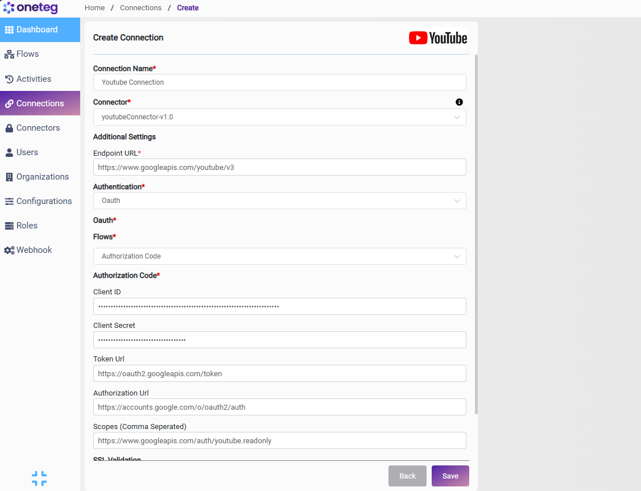
Task: Click the Connector info icon
Action: click(459, 102)
